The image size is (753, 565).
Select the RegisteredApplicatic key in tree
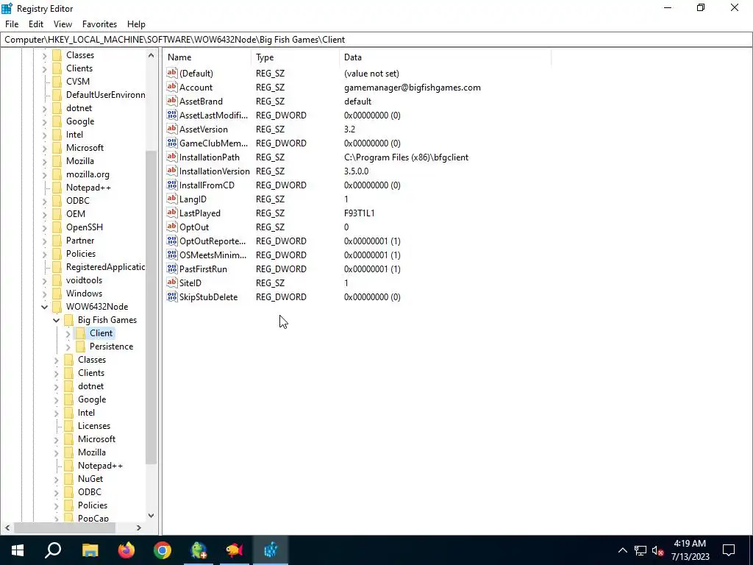pos(105,266)
